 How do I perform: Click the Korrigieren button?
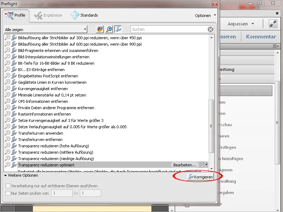(200, 177)
